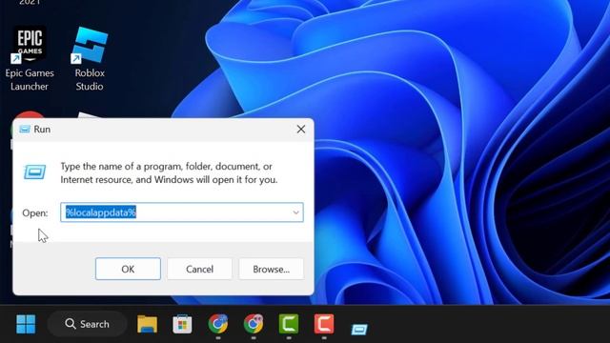Screen dimensions: 610x343
Task: Click the Run dialog description text
Action: coord(169,173)
